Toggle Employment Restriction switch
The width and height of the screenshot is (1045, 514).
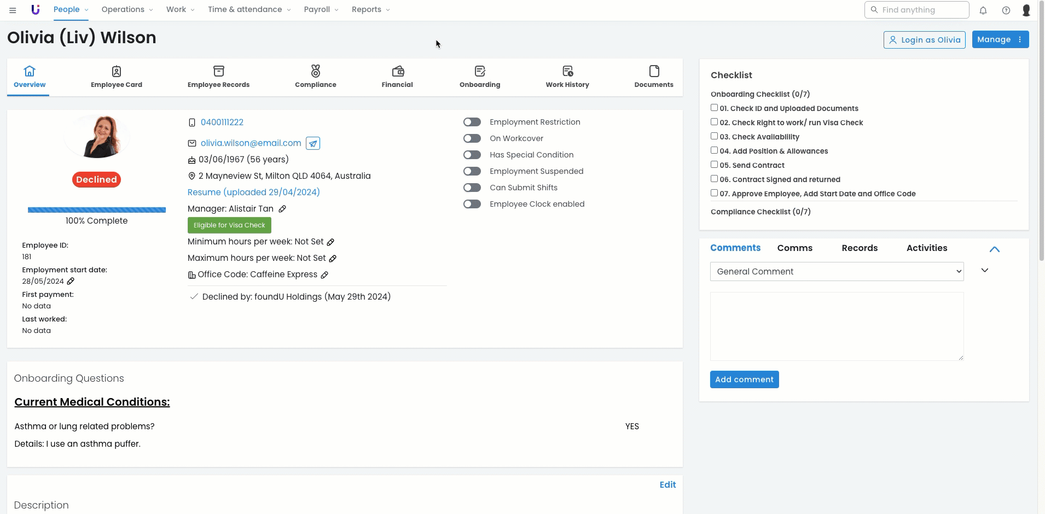point(472,122)
